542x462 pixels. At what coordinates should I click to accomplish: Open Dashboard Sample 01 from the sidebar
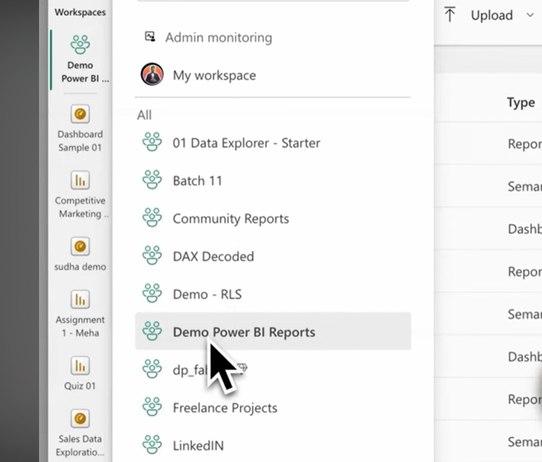(80, 113)
